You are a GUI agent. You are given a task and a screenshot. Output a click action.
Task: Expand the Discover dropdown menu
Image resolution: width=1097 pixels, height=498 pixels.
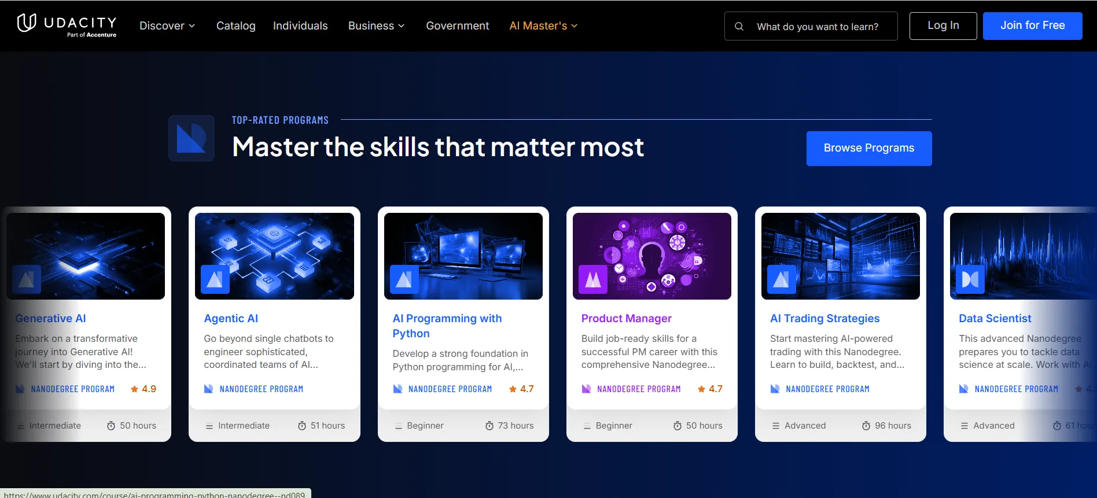[167, 25]
